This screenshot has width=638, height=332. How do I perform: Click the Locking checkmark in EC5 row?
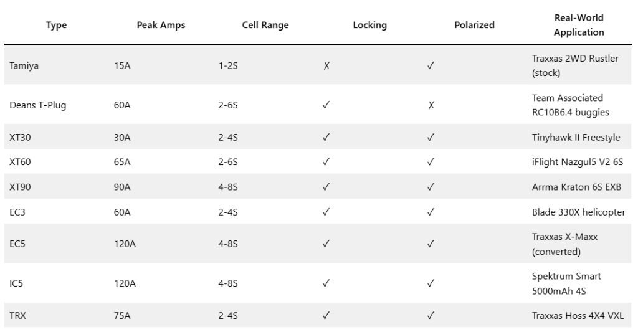(x=326, y=244)
